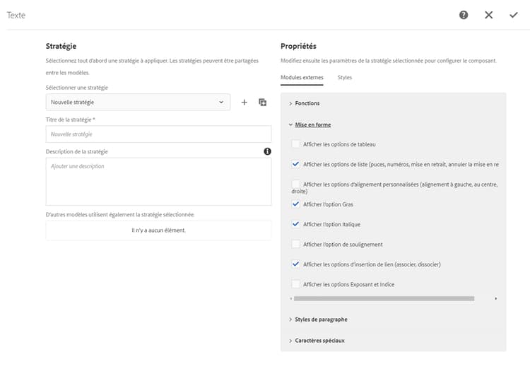Confirm with the checkmark done icon
Viewport: 530px width, 369px height.
[x=514, y=15]
